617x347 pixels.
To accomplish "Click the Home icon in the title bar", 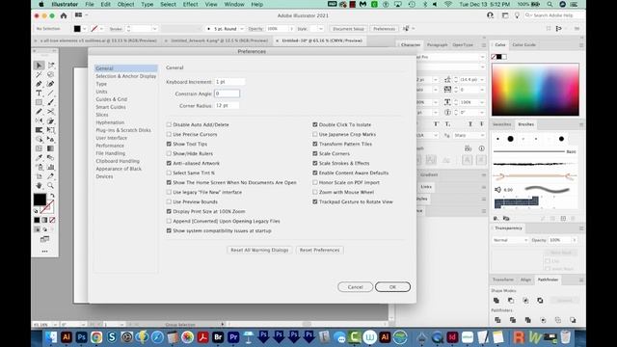I will pos(64,15).
